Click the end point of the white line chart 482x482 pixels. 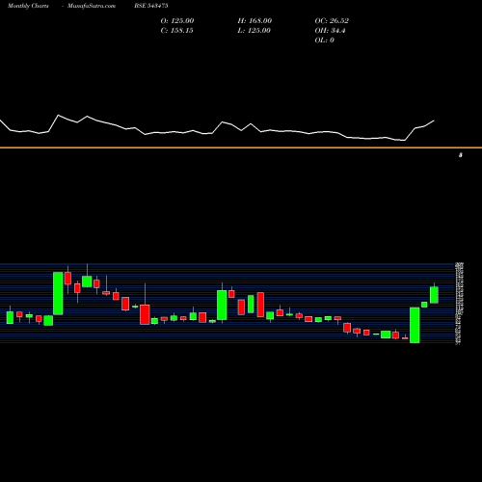(434, 120)
